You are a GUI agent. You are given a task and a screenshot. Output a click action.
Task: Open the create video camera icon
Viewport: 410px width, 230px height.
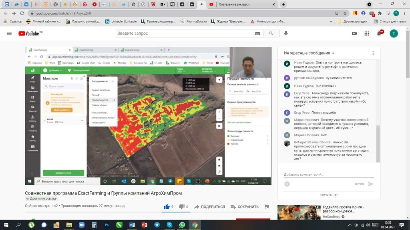tap(354, 34)
